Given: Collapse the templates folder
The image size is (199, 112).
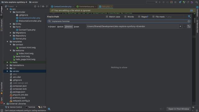Looking at the screenshot, I should (x=7, y=42).
